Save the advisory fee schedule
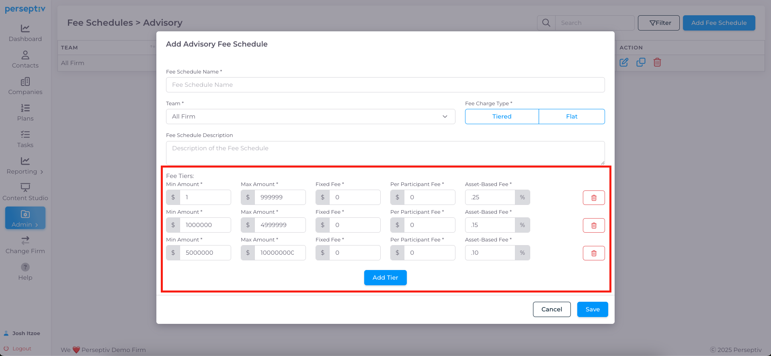 pos(593,309)
